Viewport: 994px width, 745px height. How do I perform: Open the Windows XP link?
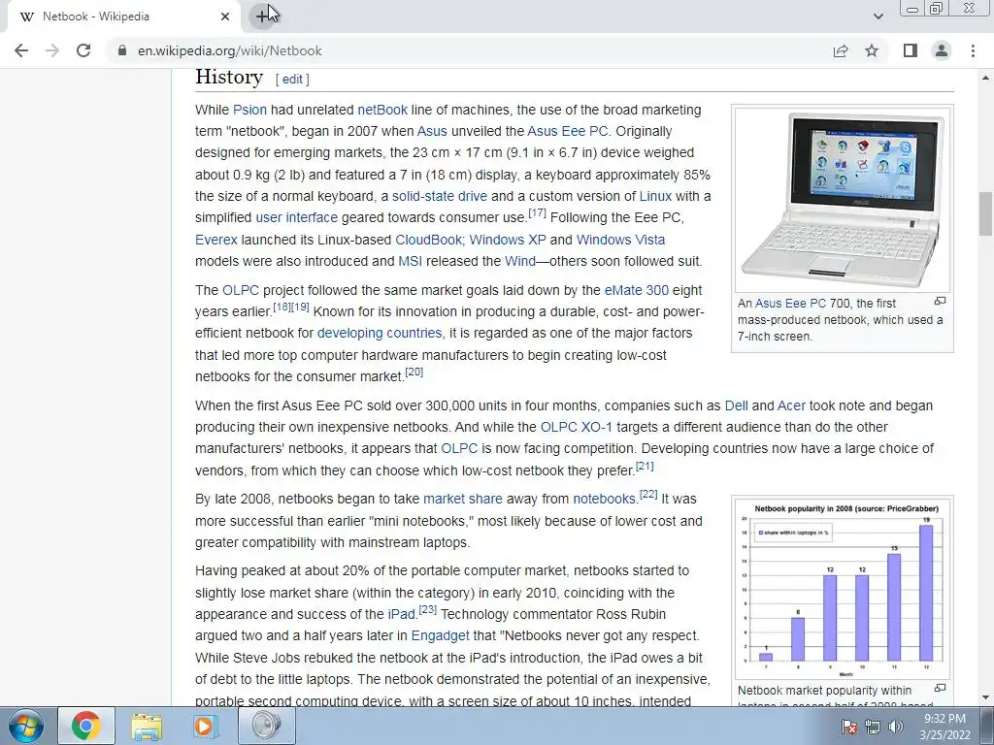(507, 241)
